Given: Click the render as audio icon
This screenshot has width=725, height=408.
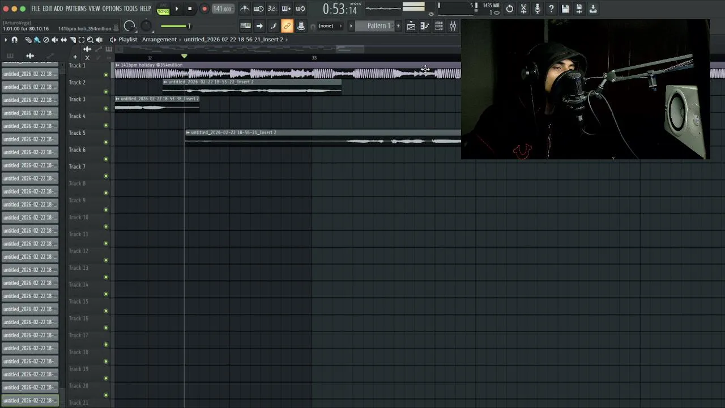Looking at the screenshot, I should pos(579,8).
